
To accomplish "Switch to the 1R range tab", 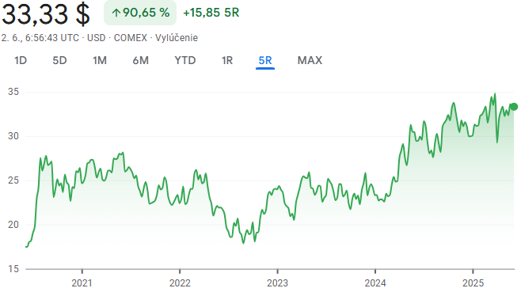I will 227,60.
